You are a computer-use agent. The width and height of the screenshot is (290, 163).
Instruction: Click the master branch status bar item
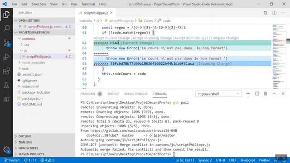point(12,160)
